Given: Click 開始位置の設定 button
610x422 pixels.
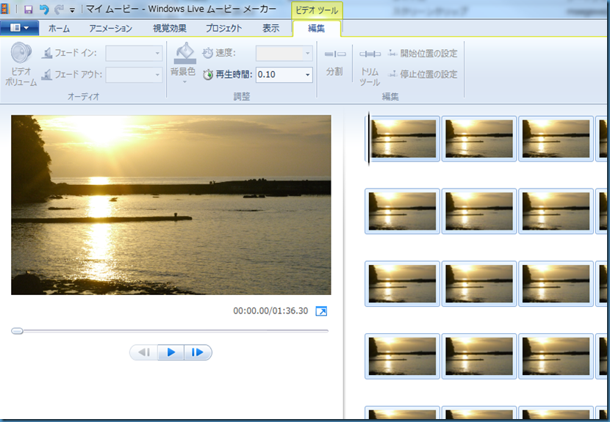Looking at the screenshot, I should [423, 54].
